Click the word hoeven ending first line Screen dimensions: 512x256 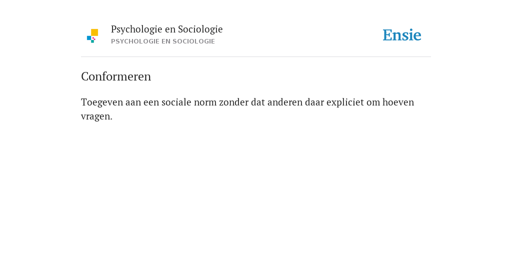pos(398,102)
